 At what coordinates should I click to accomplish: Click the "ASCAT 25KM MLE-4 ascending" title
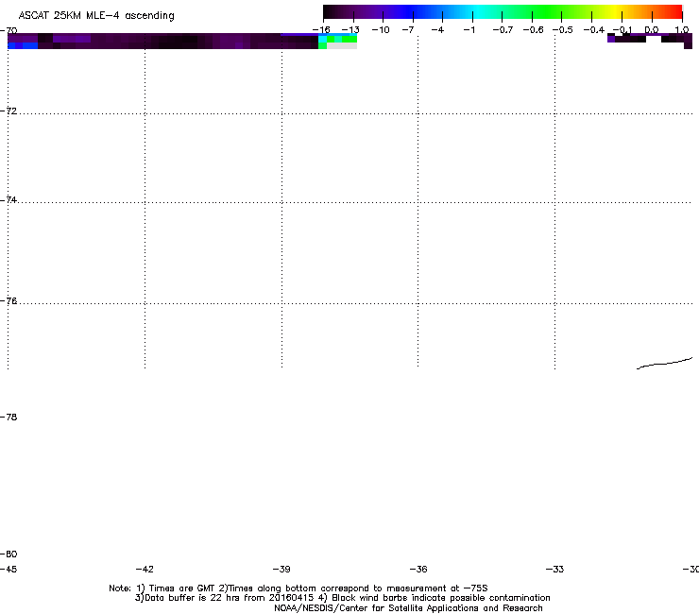click(x=96, y=16)
